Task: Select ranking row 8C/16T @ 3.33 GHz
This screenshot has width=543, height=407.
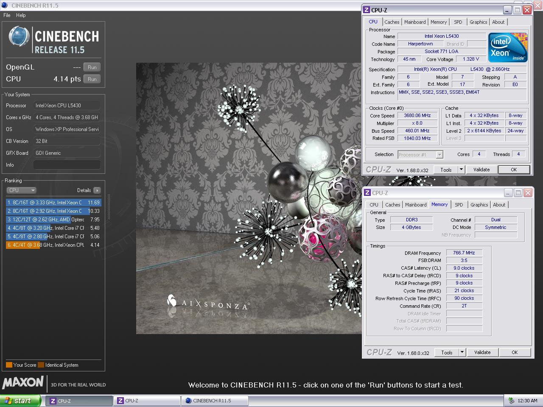Action: [53, 203]
